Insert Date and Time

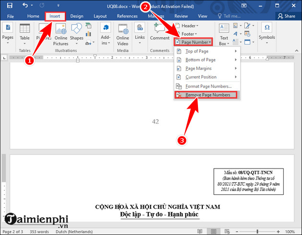point(247,34)
